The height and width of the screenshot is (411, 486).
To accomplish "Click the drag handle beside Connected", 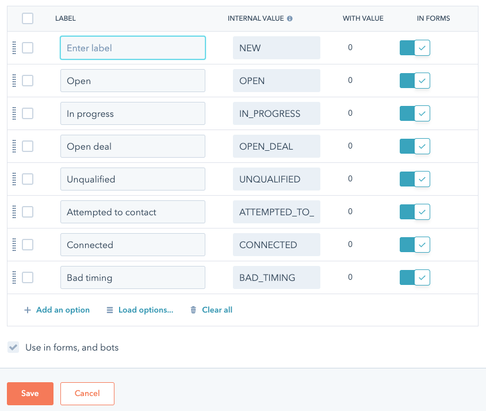I will point(15,245).
